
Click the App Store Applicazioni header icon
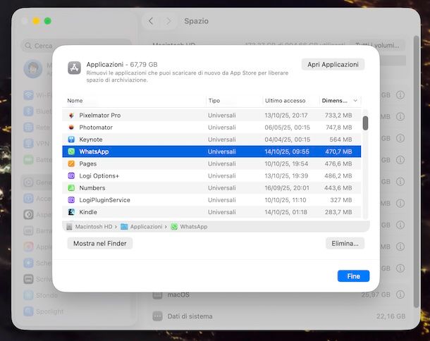74,68
